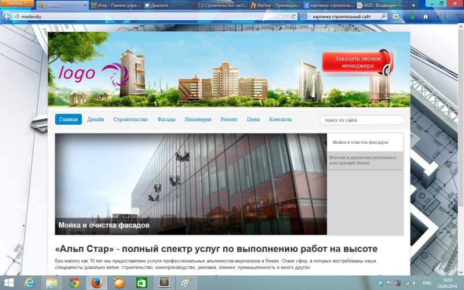This screenshot has height=290, width=464.
Task: Click the facade washing slideshow image
Action: click(x=191, y=184)
